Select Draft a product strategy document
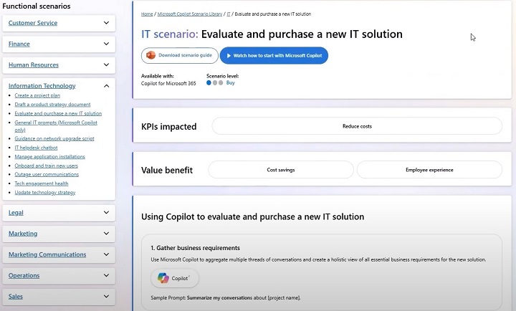516x311 pixels. (x=52, y=105)
